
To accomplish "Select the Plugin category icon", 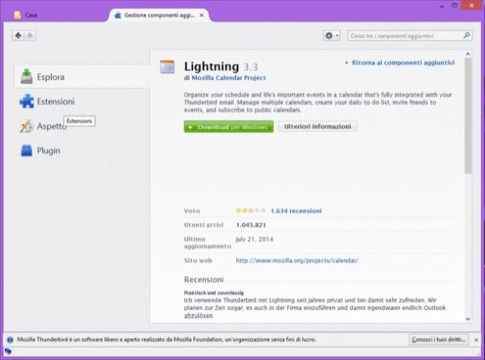I will pos(27,150).
